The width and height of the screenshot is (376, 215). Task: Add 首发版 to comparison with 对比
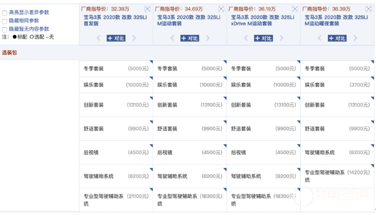click(x=116, y=38)
